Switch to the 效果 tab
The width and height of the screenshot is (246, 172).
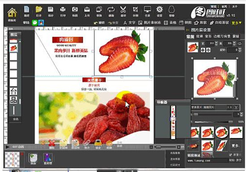pyautogui.click(x=199, y=37)
